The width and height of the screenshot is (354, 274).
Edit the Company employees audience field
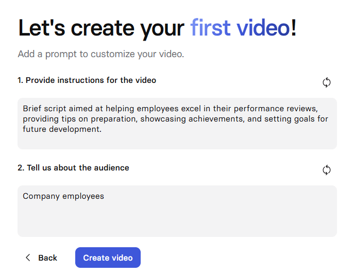(x=177, y=211)
